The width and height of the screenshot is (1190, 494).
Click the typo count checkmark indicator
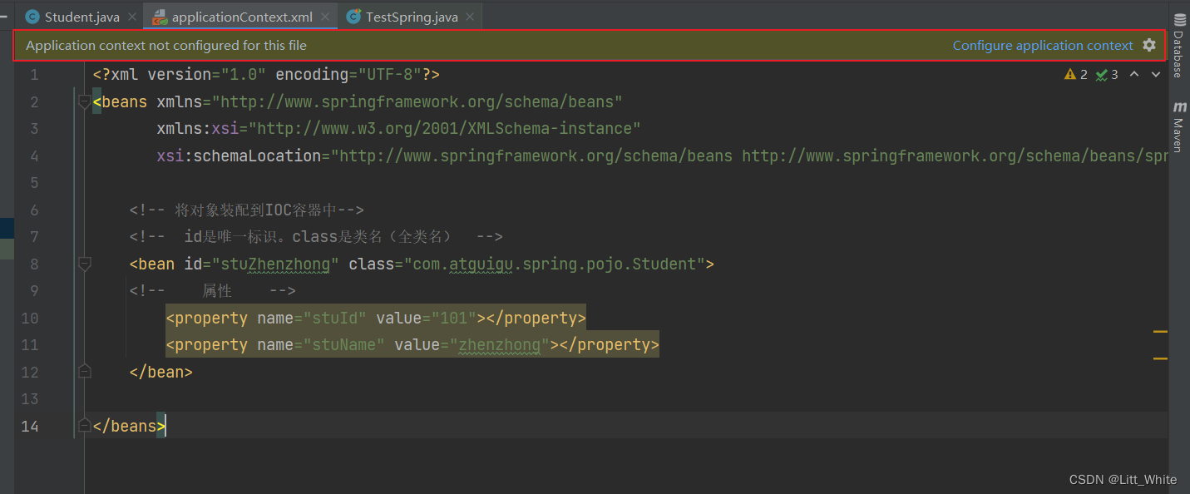(x=1107, y=75)
